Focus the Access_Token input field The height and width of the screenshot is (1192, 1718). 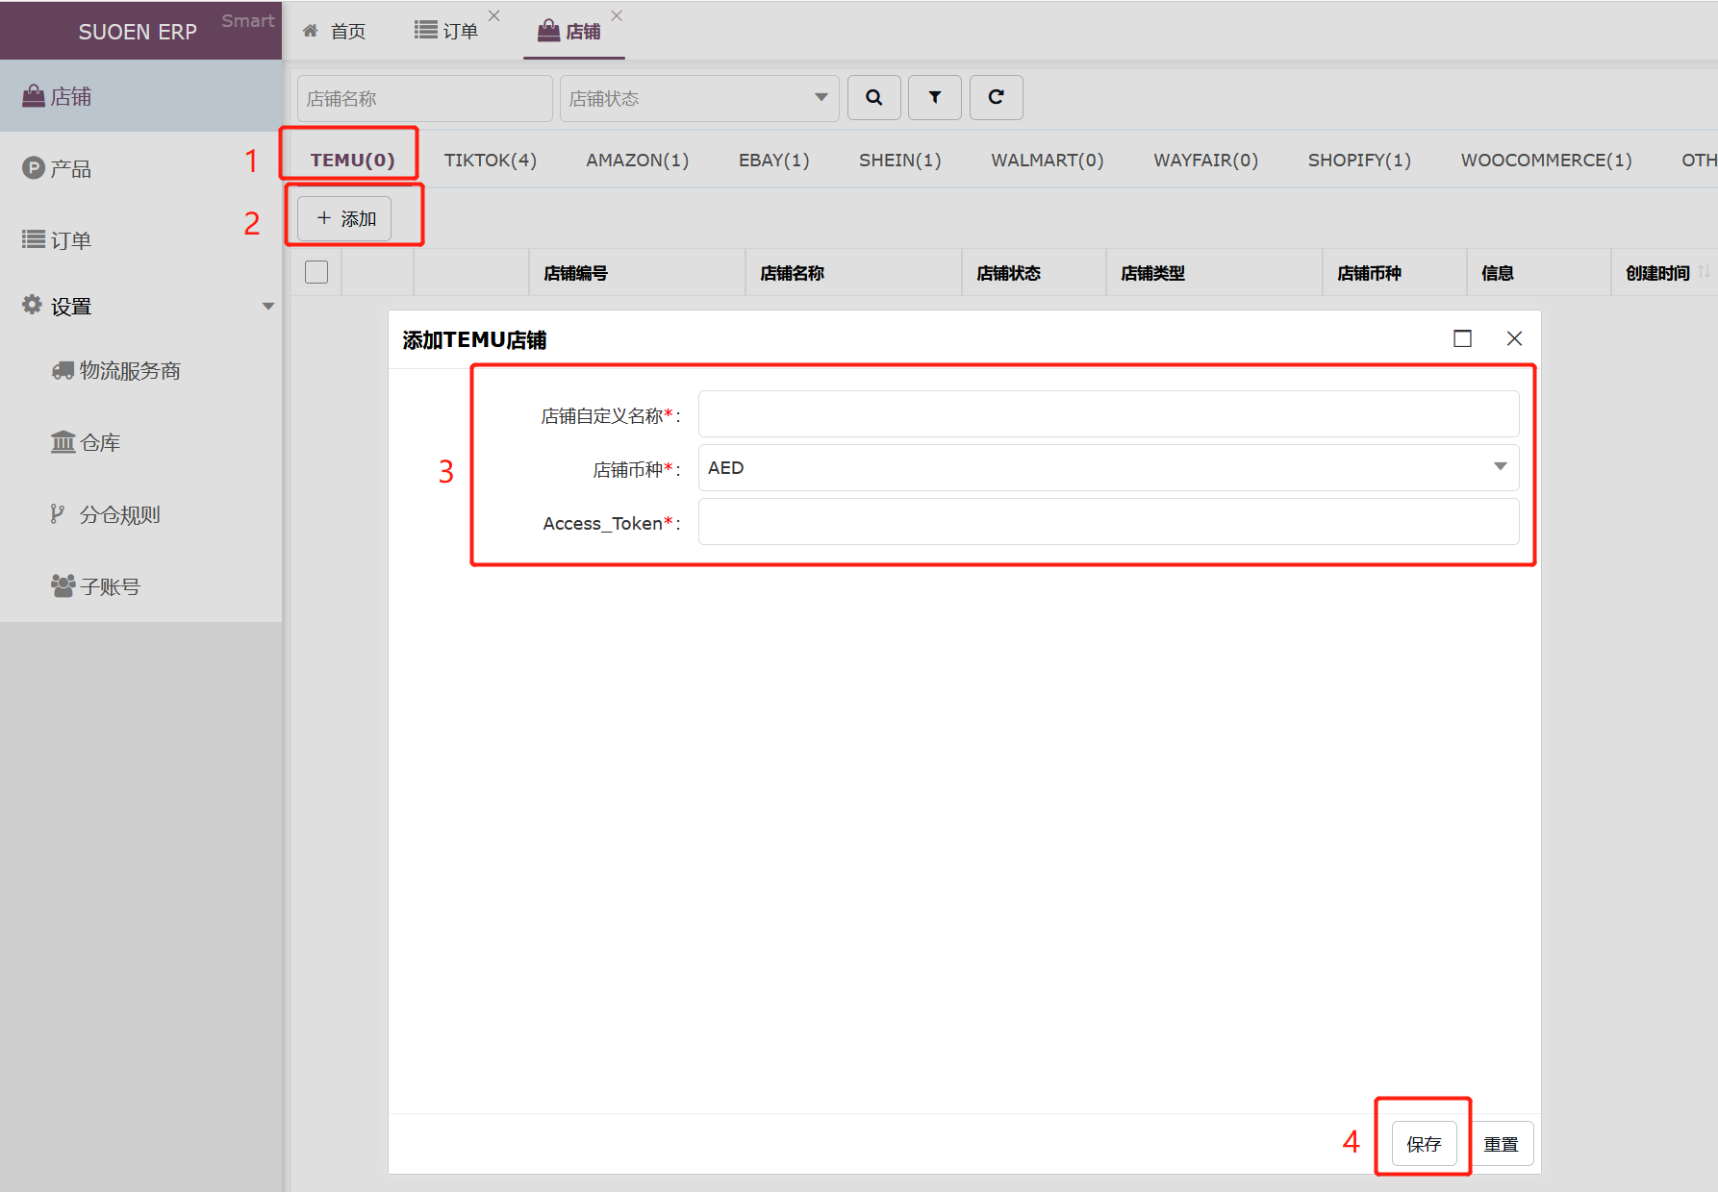point(1108,521)
